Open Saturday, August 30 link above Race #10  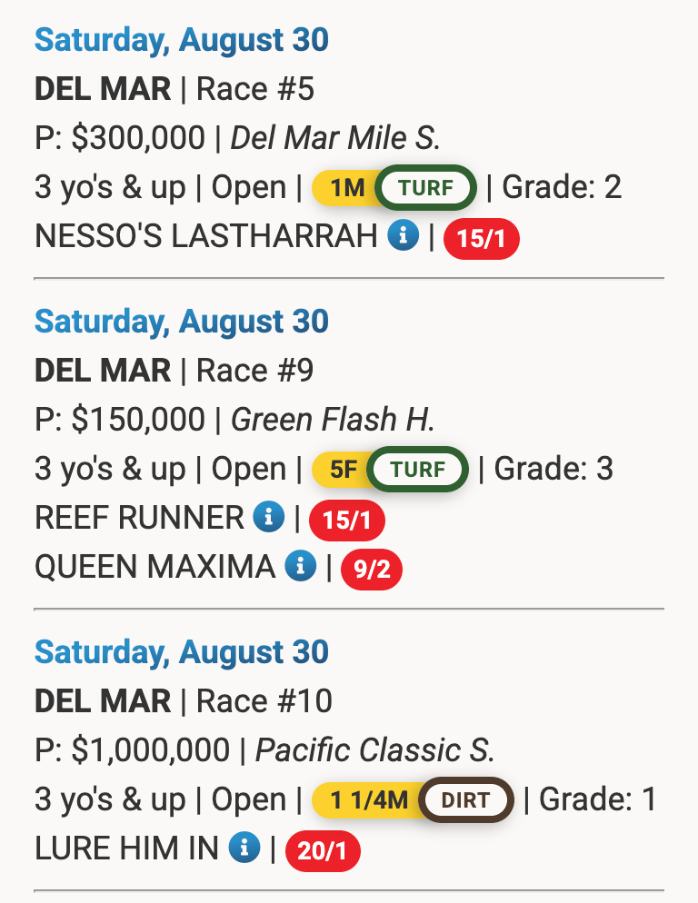pos(181,652)
